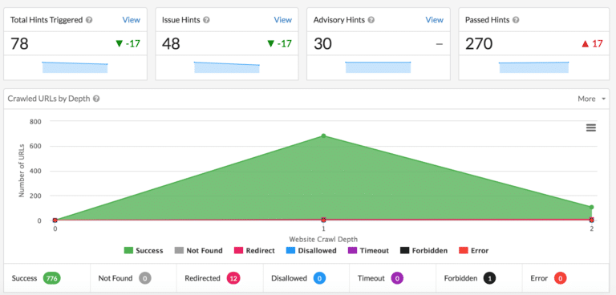Open help icon beside Passed Hints
Image resolution: width=616 pixels, height=295 pixels.
[x=517, y=20]
